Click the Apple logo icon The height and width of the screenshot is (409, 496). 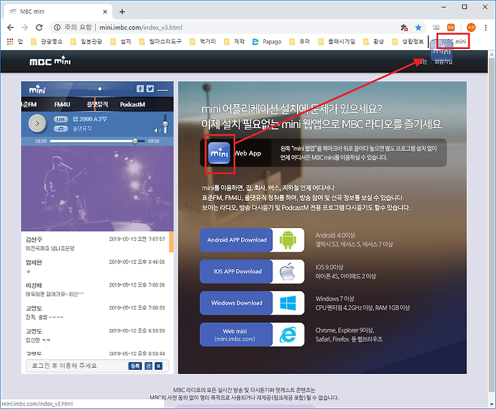(287, 271)
